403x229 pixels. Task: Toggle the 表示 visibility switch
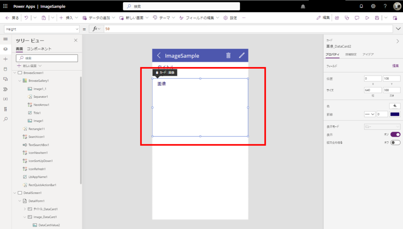[x=395, y=134]
